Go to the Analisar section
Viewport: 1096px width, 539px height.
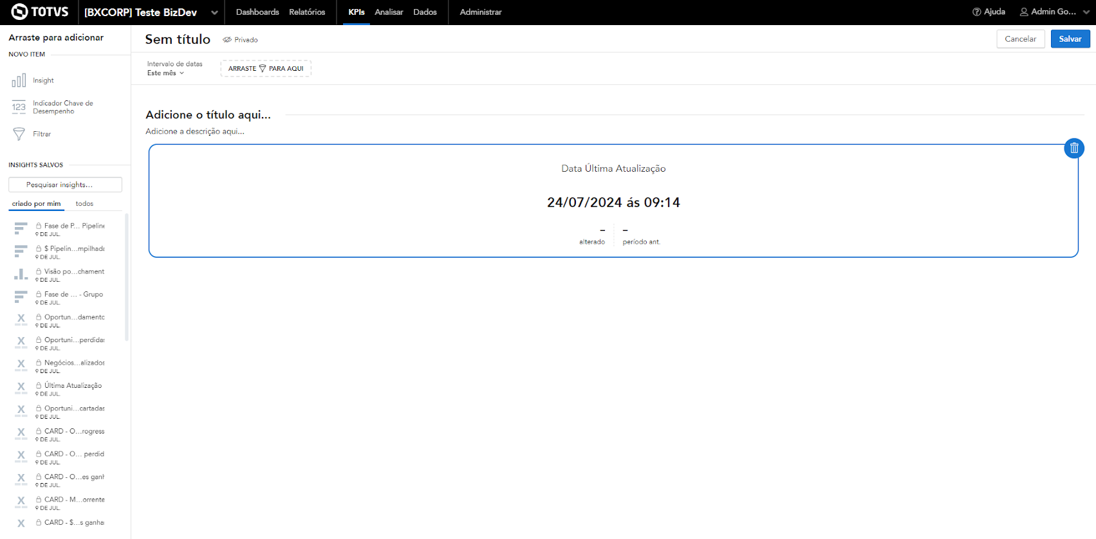pos(389,12)
